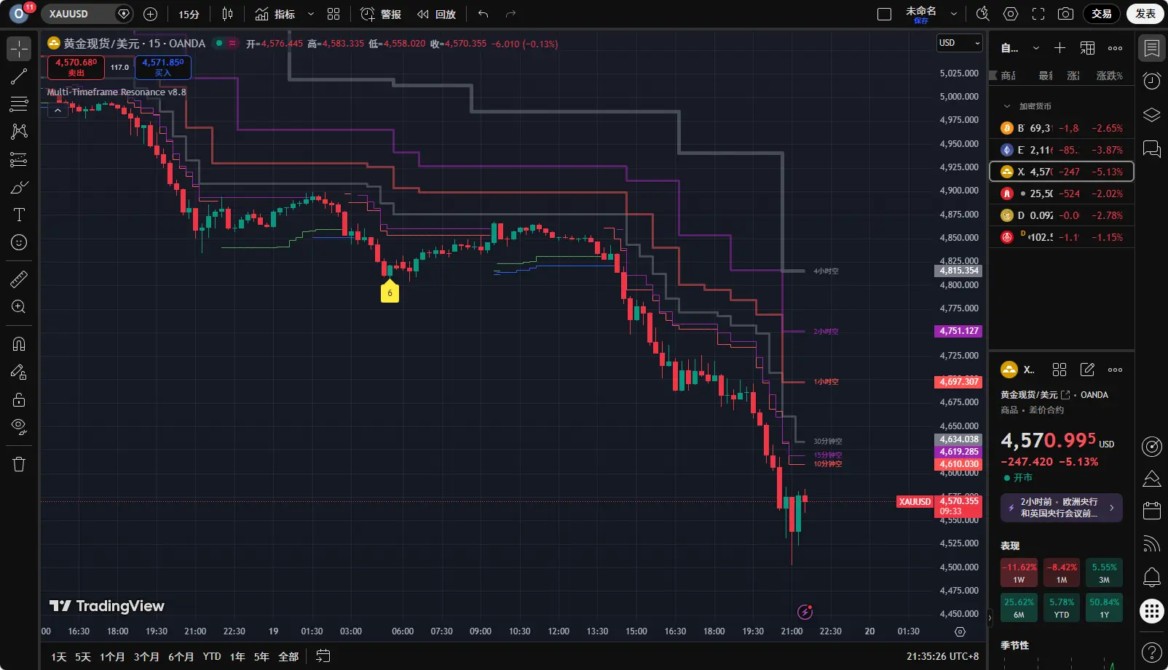Click the 卖出 sell price button
The image size is (1168, 670).
tap(76, 67)
